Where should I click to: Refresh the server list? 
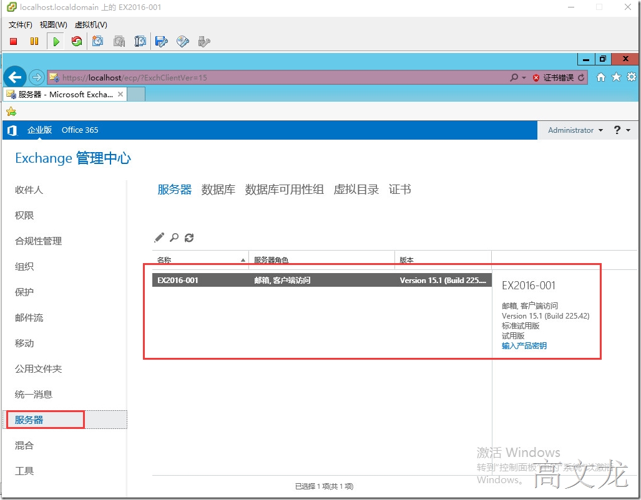pyautogui.click(x=189, y=238)
